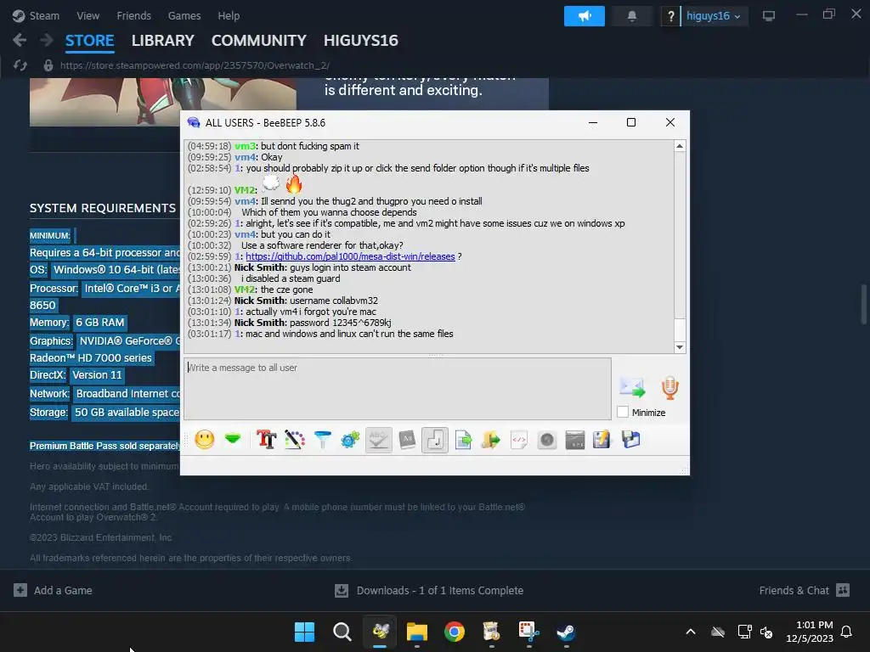Click the blue floppy disks save chat icon

(630, 440)
